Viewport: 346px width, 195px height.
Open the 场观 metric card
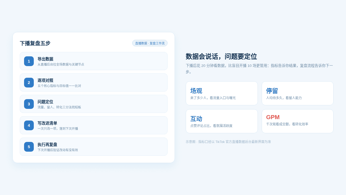[x=222, y=93]
